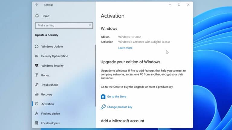Maximize the Settings window
Image resolution: width=232 pixels, height=130 pixels.
[179, 5]
